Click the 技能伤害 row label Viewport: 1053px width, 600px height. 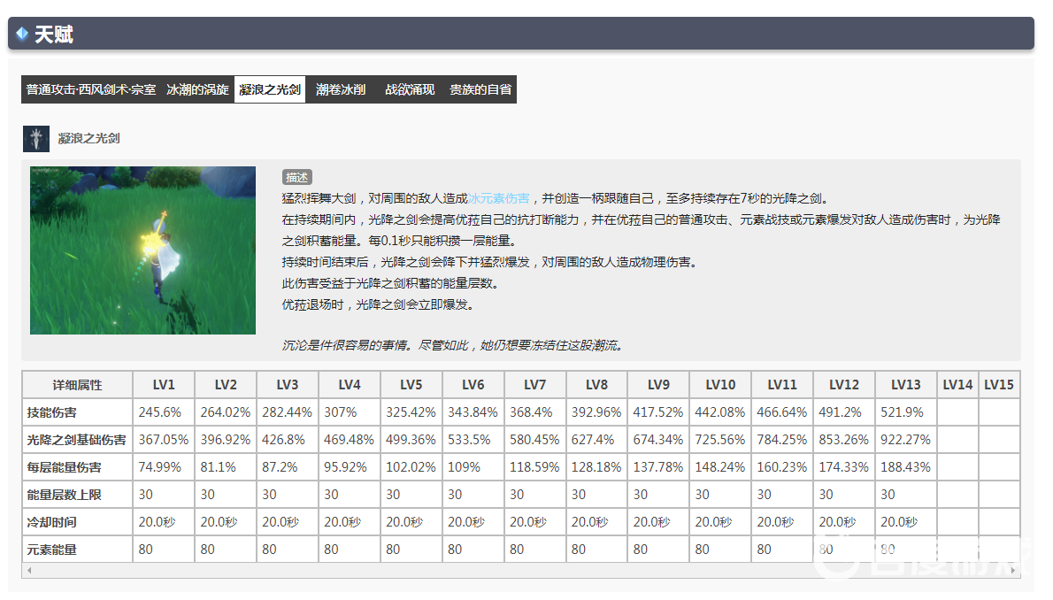coord(51,412)
